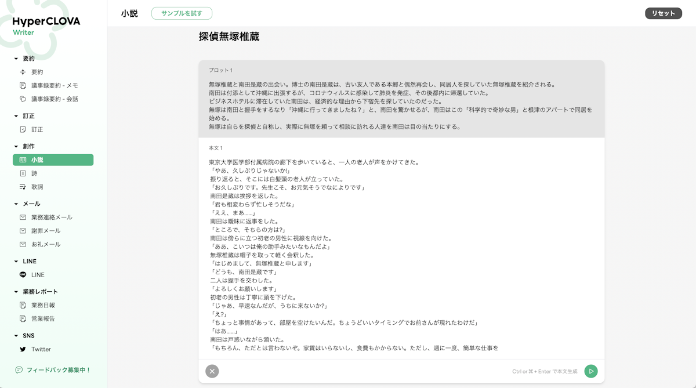The image size is (696, 388).
Task: Click the 業務日報 report icon
Action: 23,305
